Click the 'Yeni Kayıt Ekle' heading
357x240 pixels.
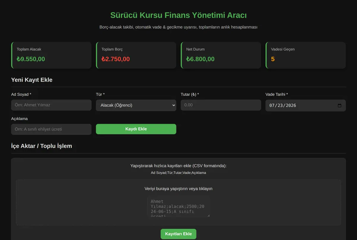pyautogui.click(x=32, y=80)
